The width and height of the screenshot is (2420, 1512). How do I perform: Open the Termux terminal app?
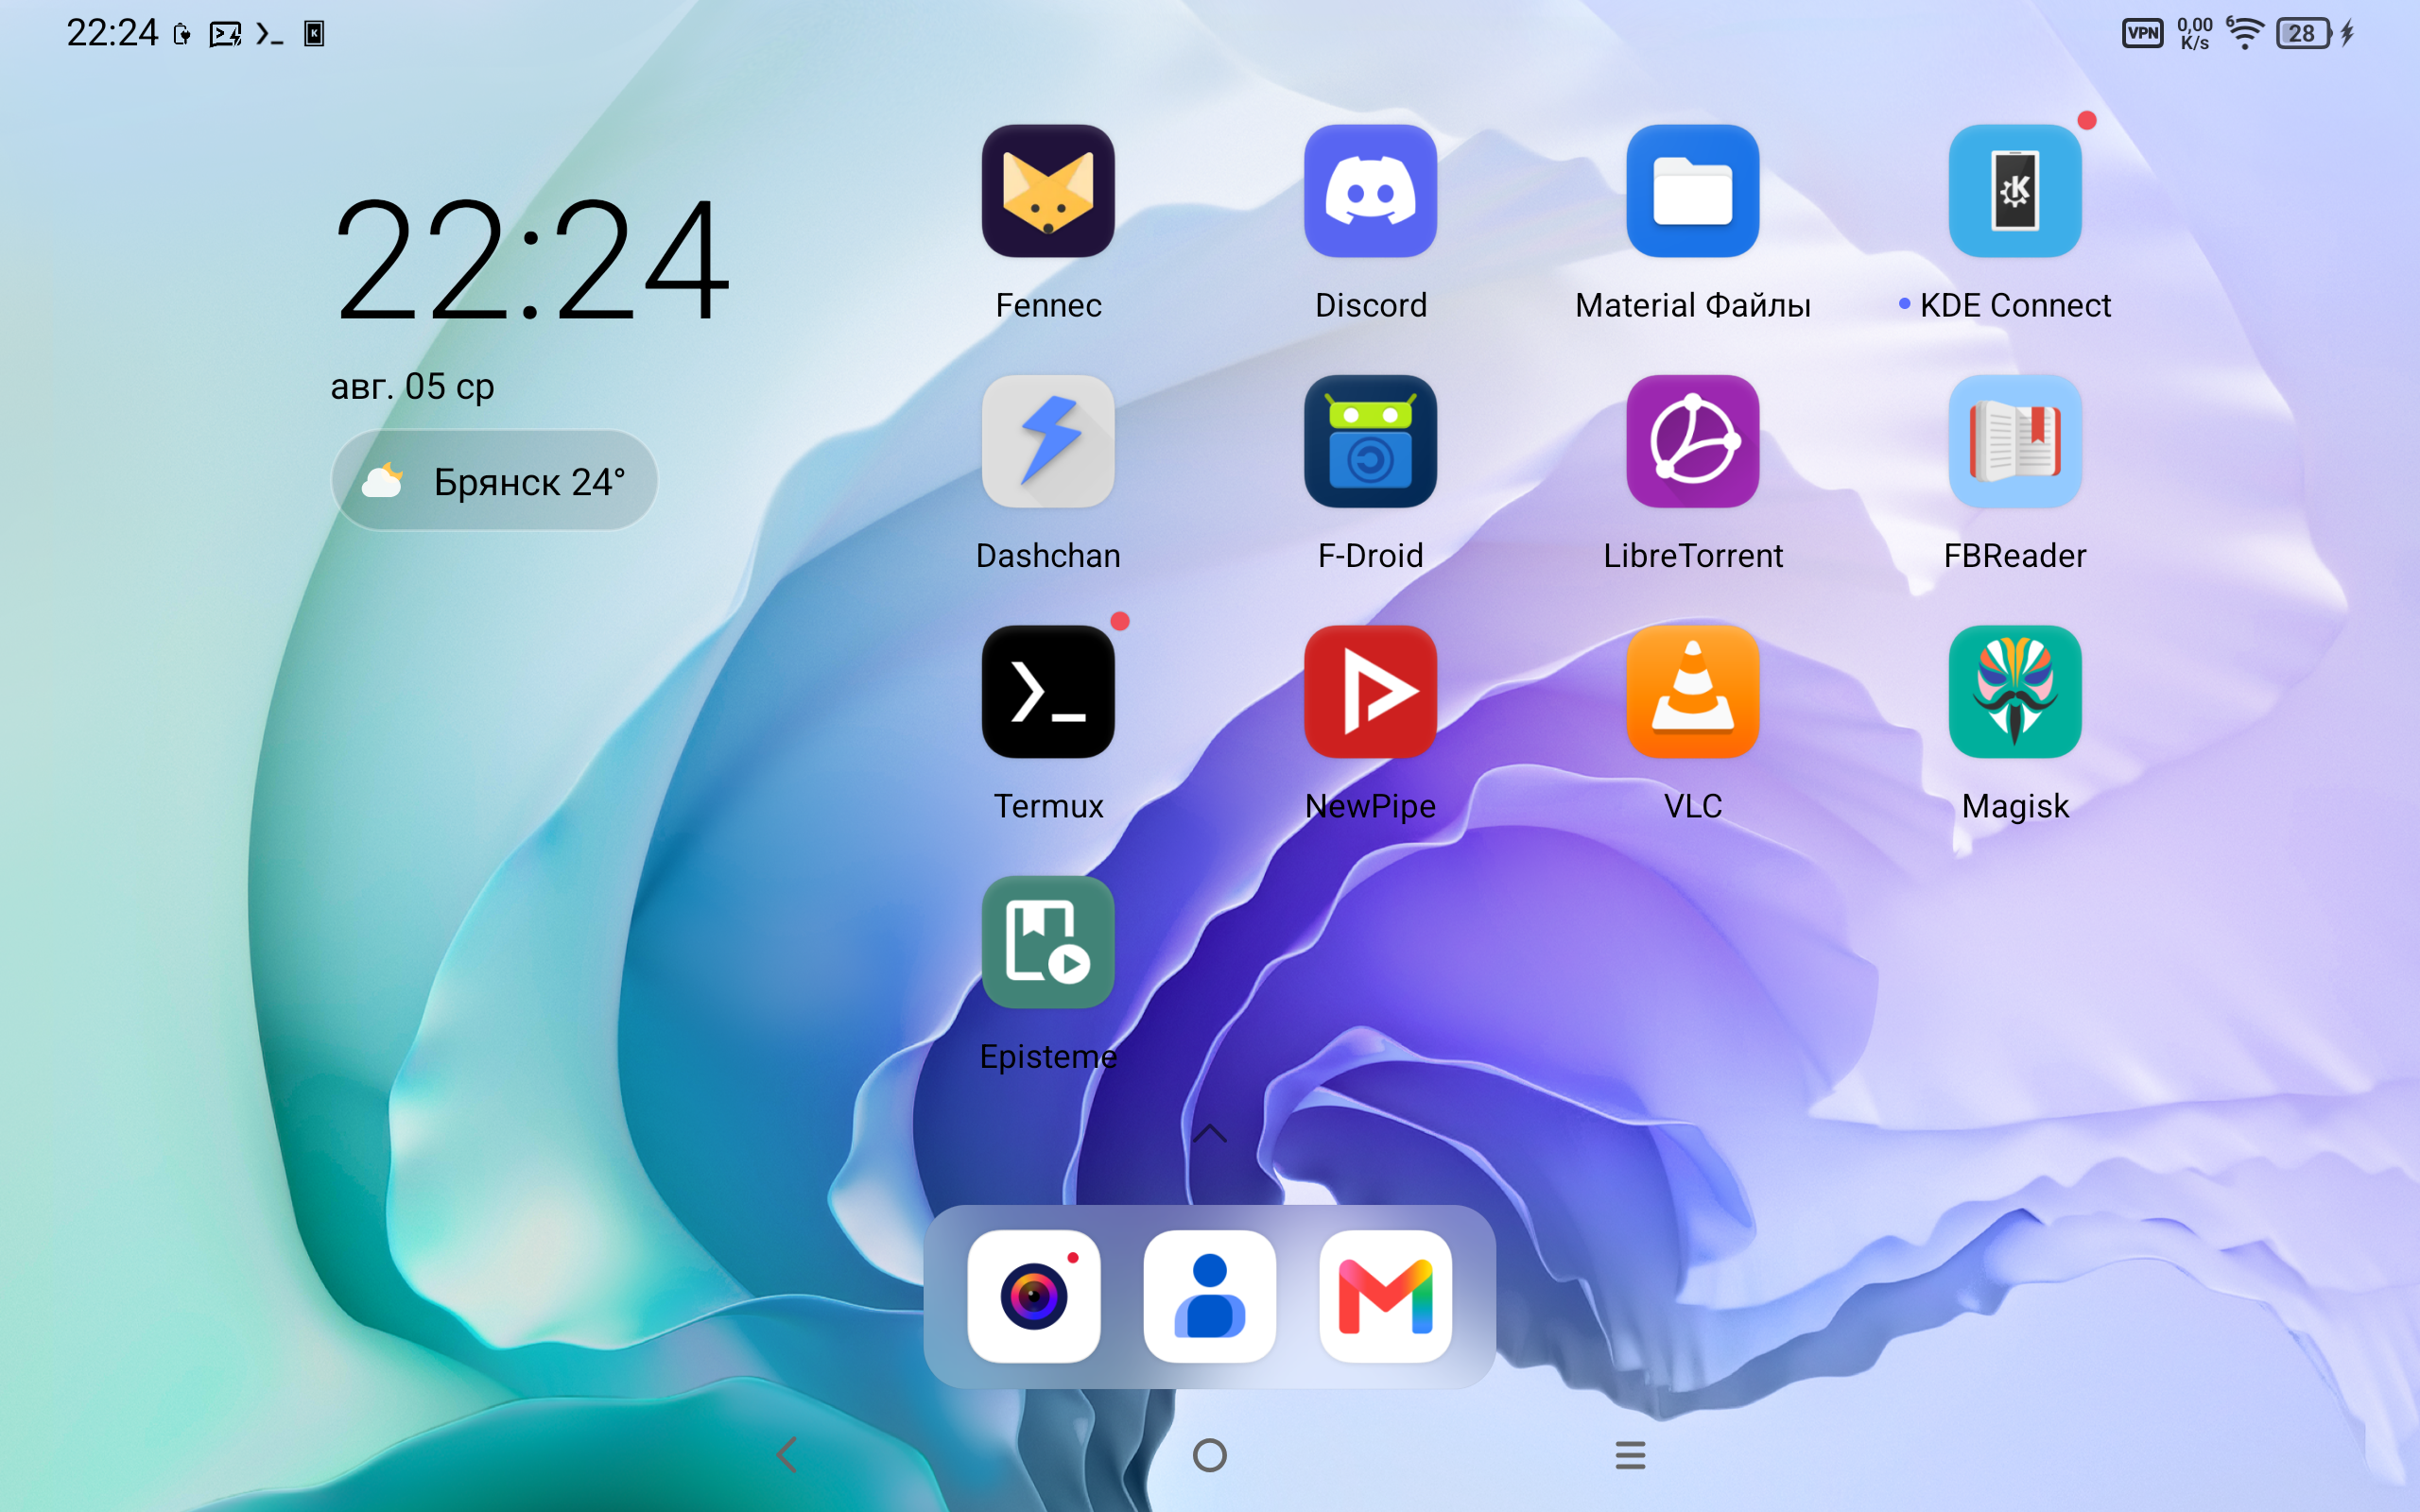click(x=1048, y=692)
